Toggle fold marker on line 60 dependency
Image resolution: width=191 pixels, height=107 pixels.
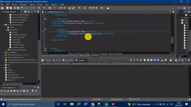(x=45, y=19)
